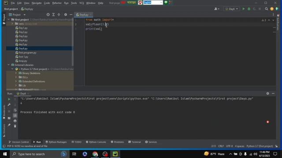
Task: Click the 4 spaces indent setting in status bar
Action: tap(240, 146)
